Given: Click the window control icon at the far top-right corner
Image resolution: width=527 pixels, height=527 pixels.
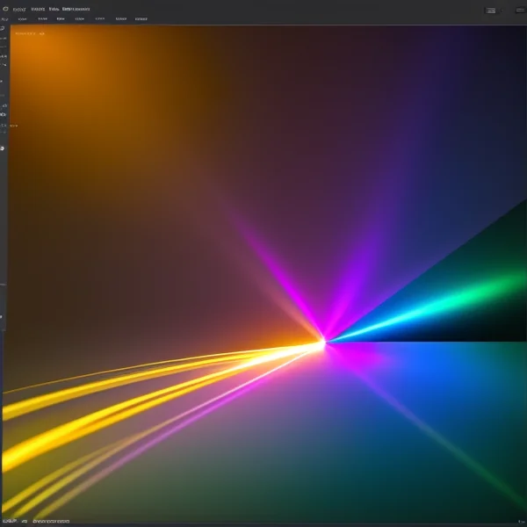Looking at the screenshot, I should tap(521, 11).
